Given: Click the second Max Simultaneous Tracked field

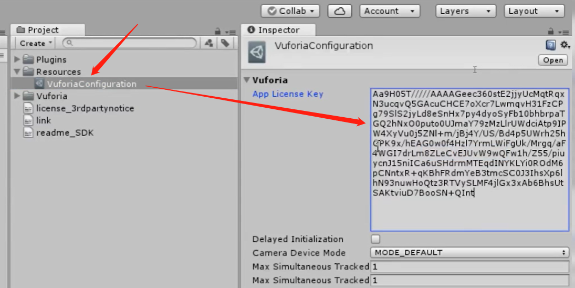Looking at the screenshot, I should [469, 280].
